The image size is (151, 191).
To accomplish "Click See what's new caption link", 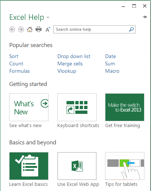I will coord(25,126).
